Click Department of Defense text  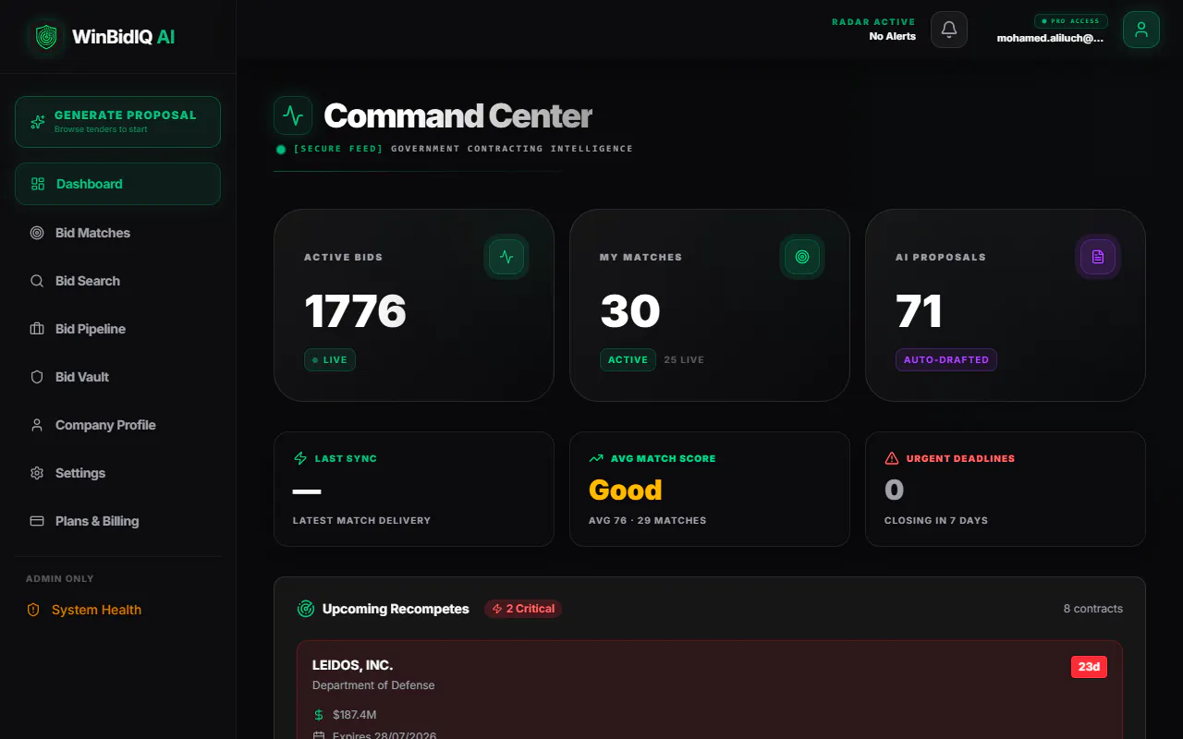click(x=373, y=685)
